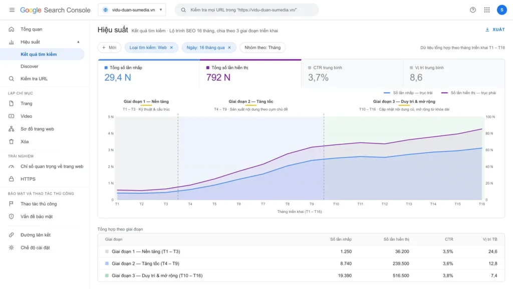513x289 pixels.
Task: Open the hamburger main menu
Action: tap(12, 10)
